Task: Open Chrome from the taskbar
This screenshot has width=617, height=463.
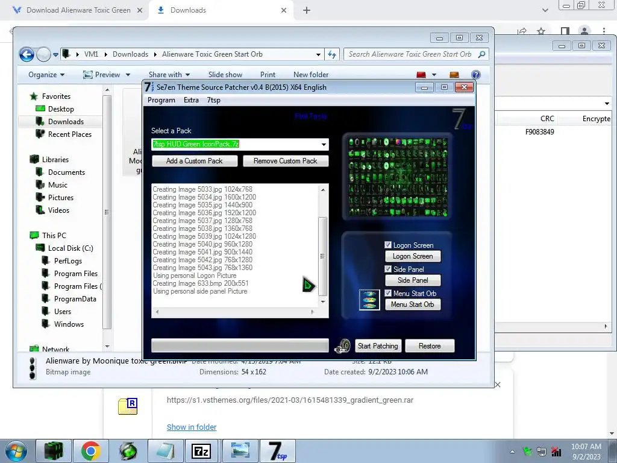Action: click(x=90, y=451)
